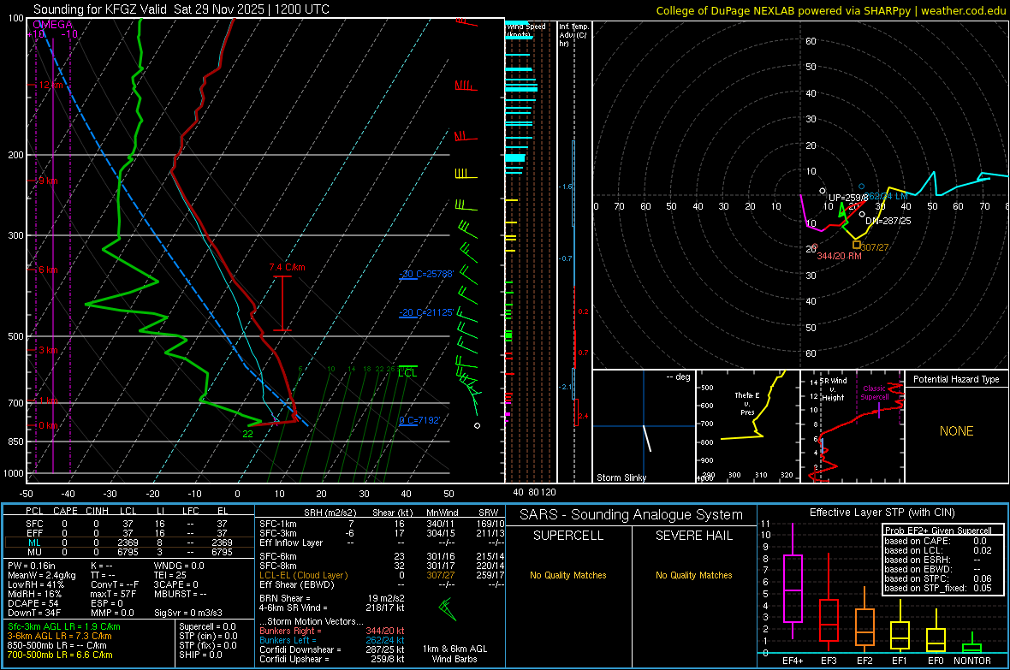Click the Potential Hazard Type header

tap(956, 379)
